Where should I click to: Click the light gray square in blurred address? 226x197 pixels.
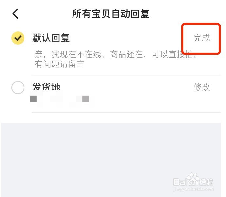pos(86,99)
